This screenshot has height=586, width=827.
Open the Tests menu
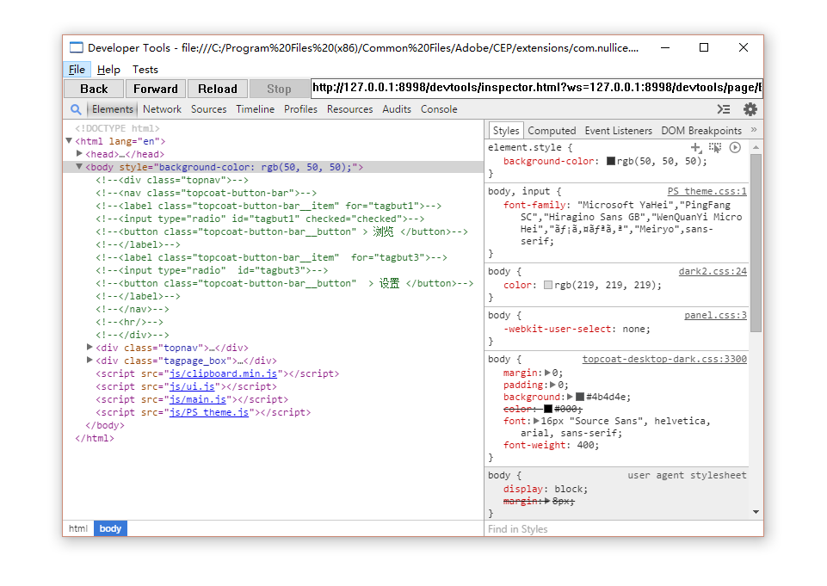(145, 69)
